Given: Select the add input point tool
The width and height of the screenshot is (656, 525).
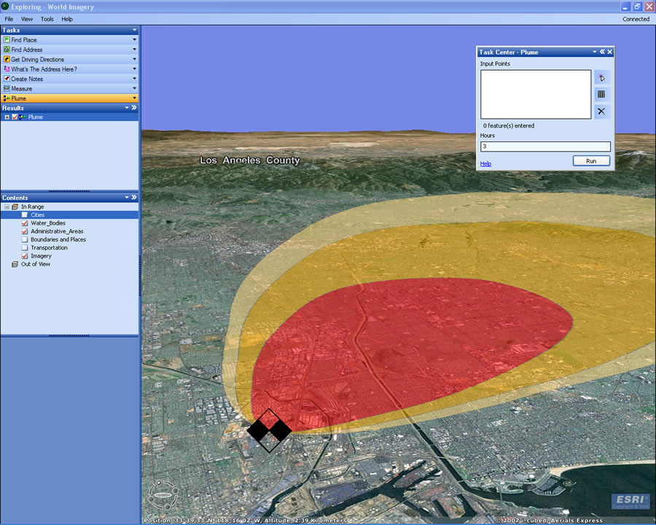Looking at the screenshot, I should click(x=601, y=77).
